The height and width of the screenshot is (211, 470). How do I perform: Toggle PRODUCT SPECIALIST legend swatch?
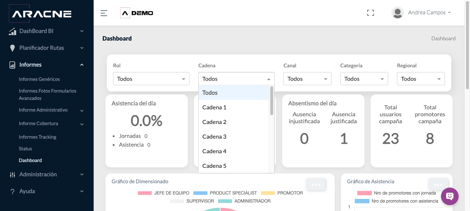pyautogui.click(x=200, y=193)
